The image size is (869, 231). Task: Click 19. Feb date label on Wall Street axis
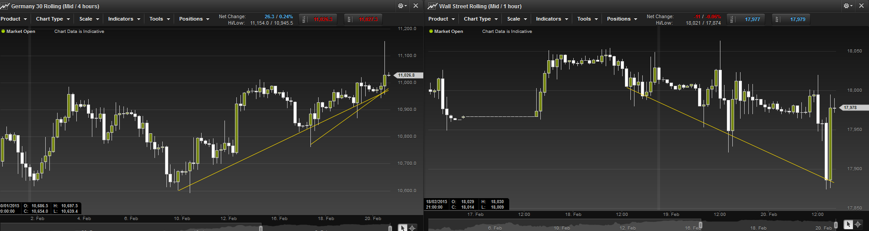671,214
